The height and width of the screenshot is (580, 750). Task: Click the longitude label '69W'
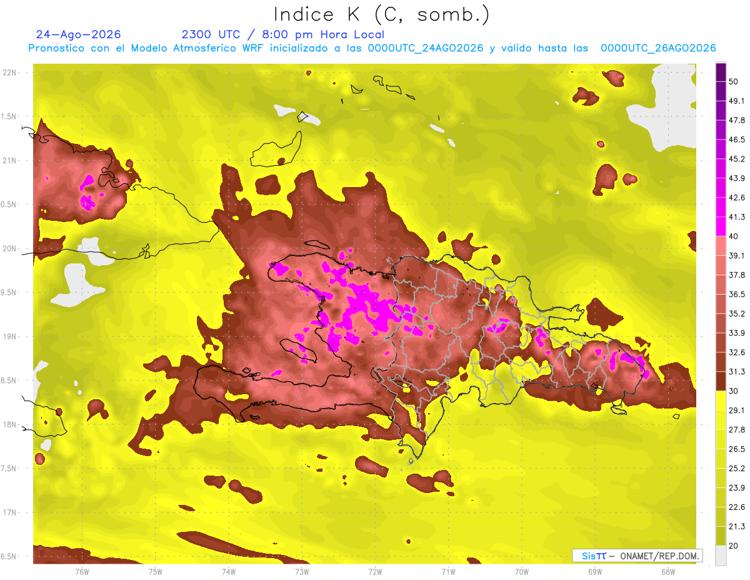pyautogui.click(x=595, y=571)
